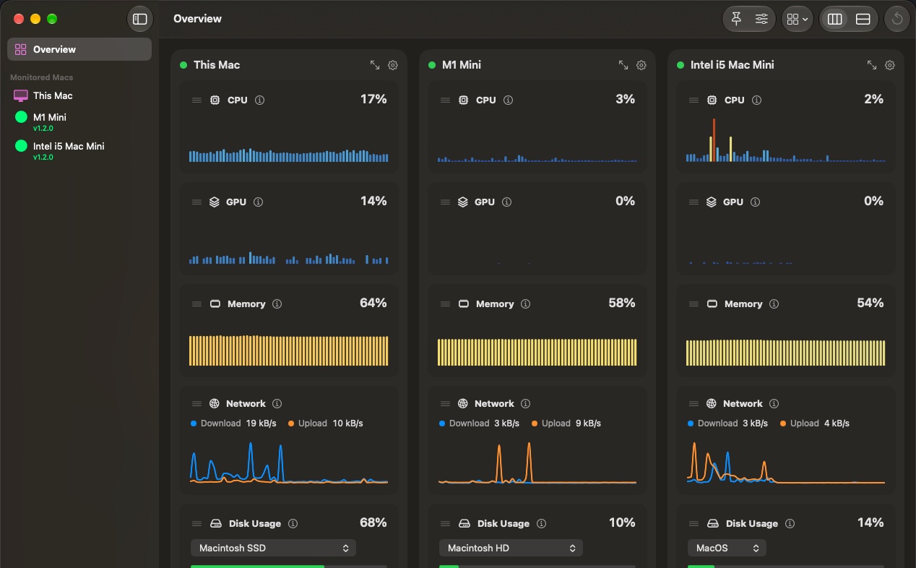Click the 58% Memory value on M1 Mini
The height and width of the screenshot is (568, 916).
click(x=622, y=304)
